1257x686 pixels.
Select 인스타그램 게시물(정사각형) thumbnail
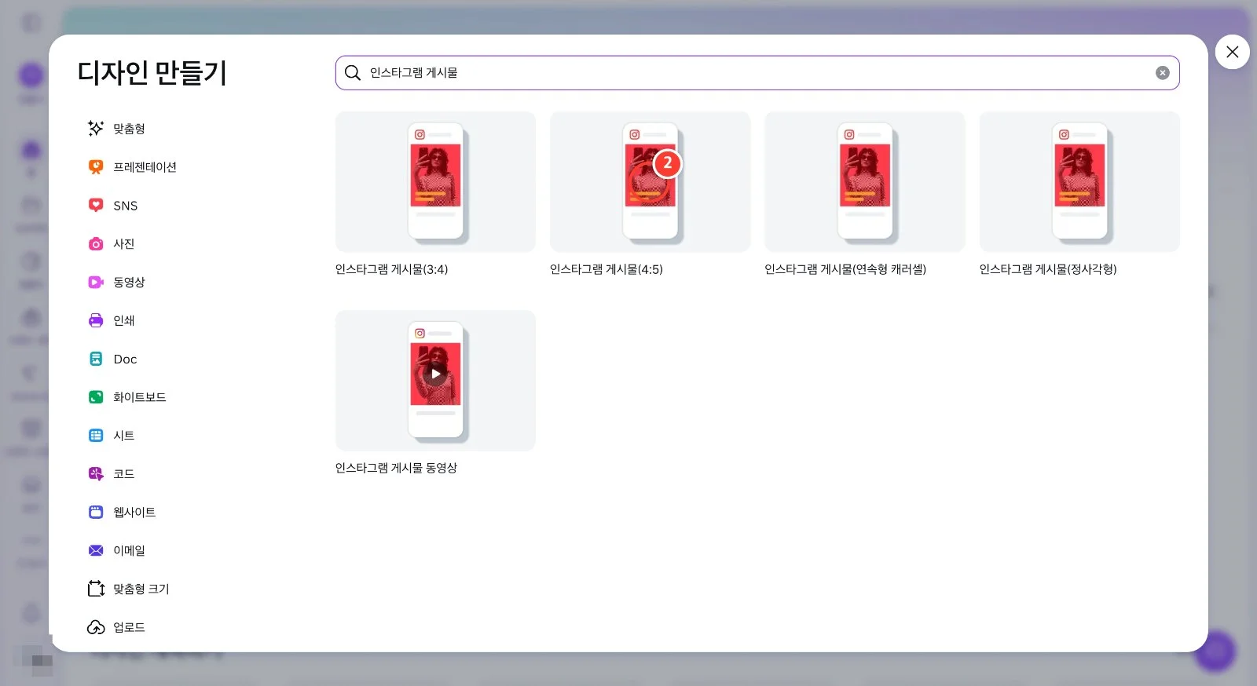[1079, 181]
